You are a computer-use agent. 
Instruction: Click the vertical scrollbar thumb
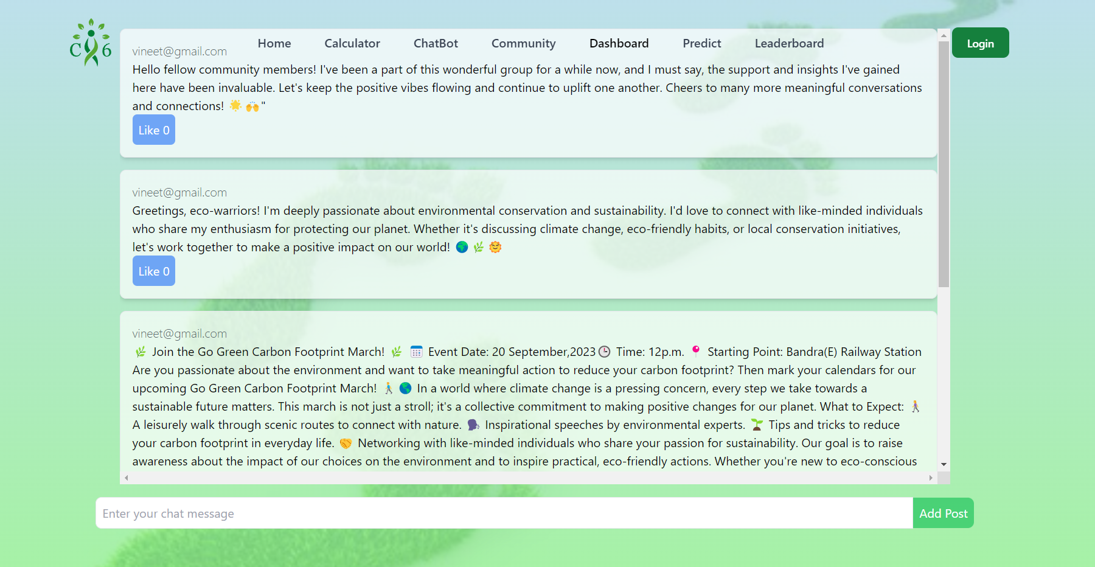tap(944, 164)
